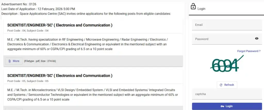Click the padlock icon beside Login heading
This screenshot has width=264, height=110.
193,7
